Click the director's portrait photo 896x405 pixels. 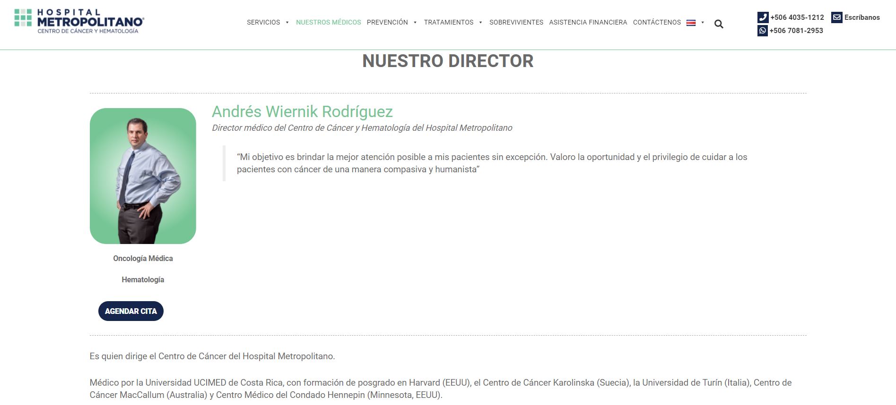coord(143,176)
